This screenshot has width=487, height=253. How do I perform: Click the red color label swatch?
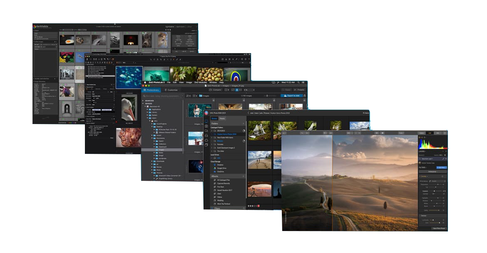pos(258,206)
